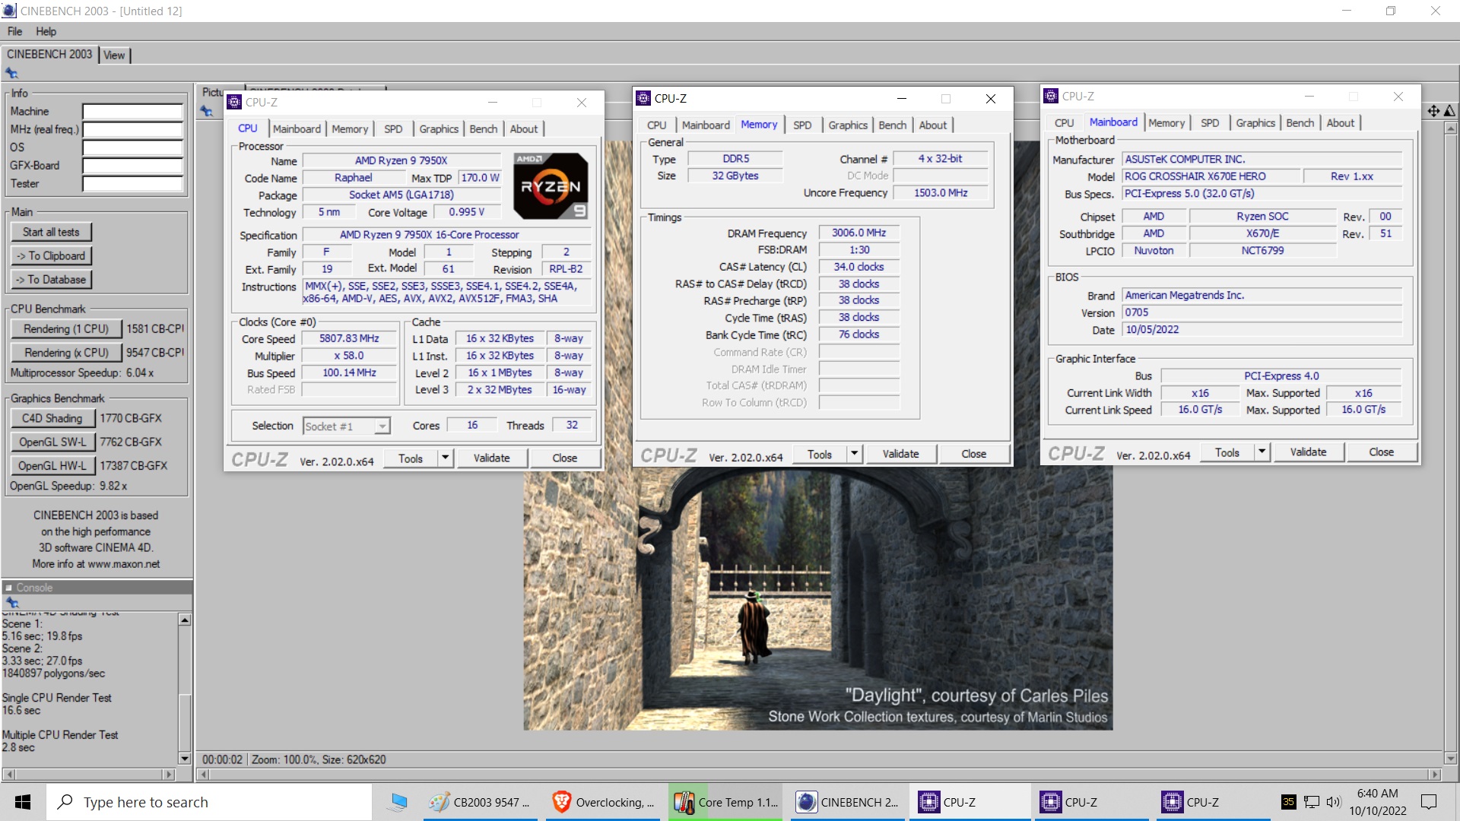Click Rendering (x CPU) button
Image resolution: width=1460 pixels, height=821 pixels.
(66, 352)
